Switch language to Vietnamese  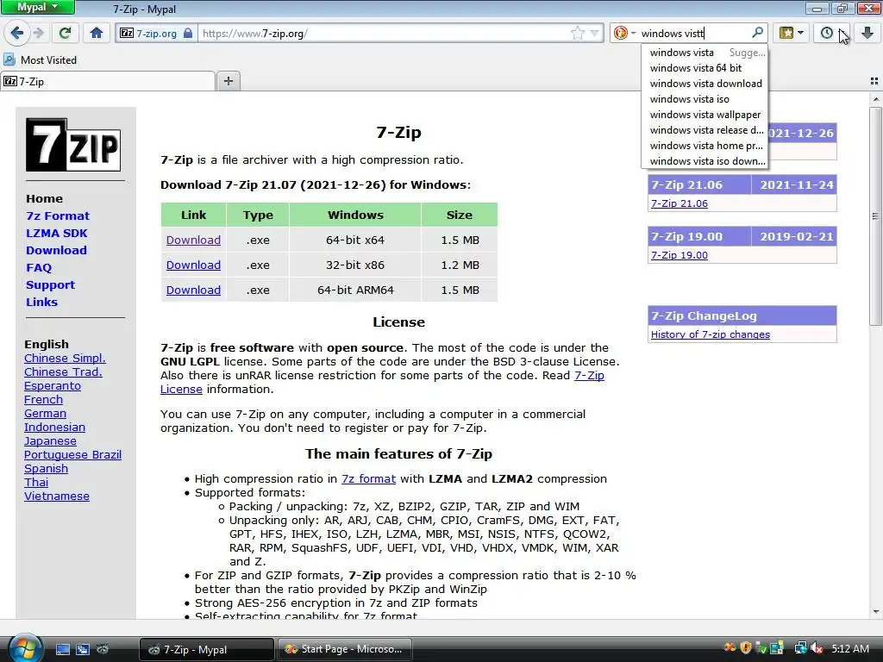click(x=56, y=496)
